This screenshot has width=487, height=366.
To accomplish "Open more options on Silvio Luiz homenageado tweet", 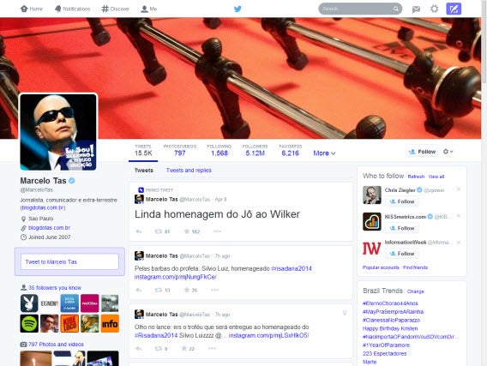I will click(x=214, y=290).
